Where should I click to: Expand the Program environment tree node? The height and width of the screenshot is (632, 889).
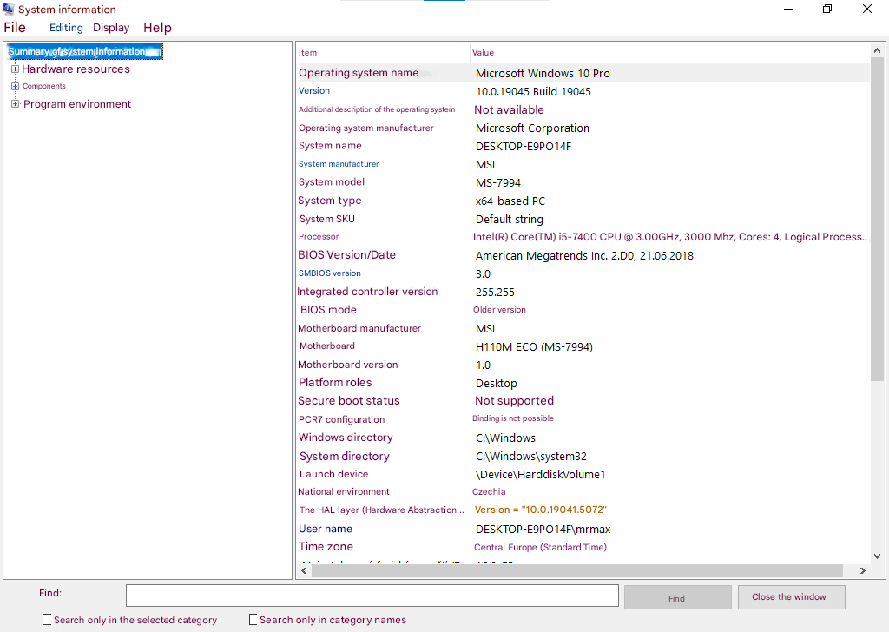(16, 103)
